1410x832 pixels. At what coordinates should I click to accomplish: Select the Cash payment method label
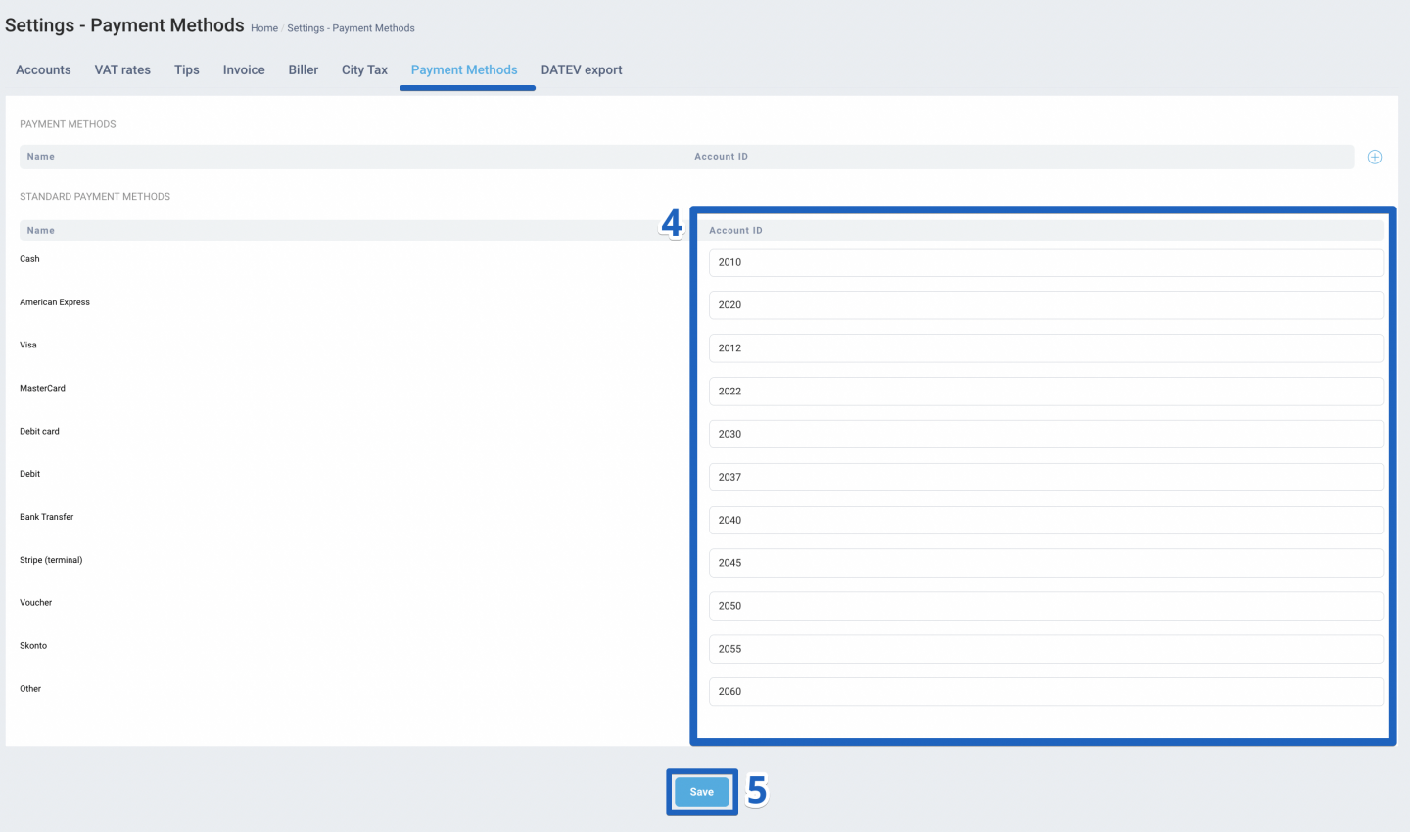pos(29,259)
